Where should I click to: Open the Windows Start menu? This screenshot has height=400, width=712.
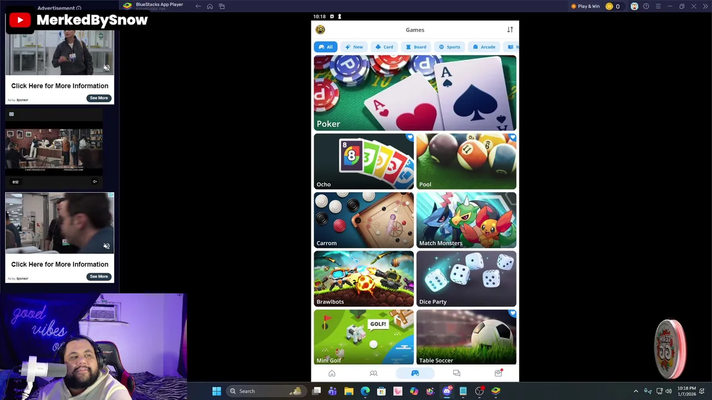(x=216, y=391)
